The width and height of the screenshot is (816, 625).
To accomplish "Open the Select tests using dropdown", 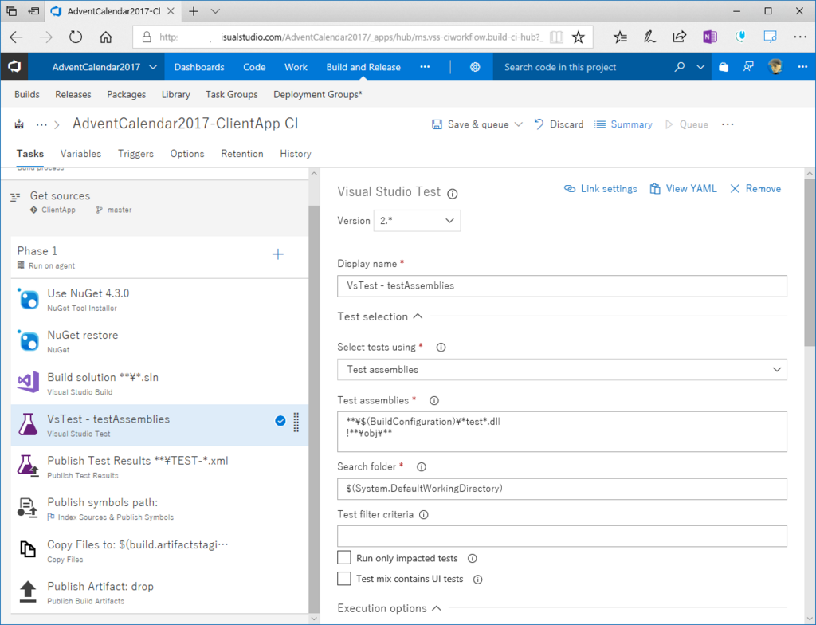I will coord(562,370).
